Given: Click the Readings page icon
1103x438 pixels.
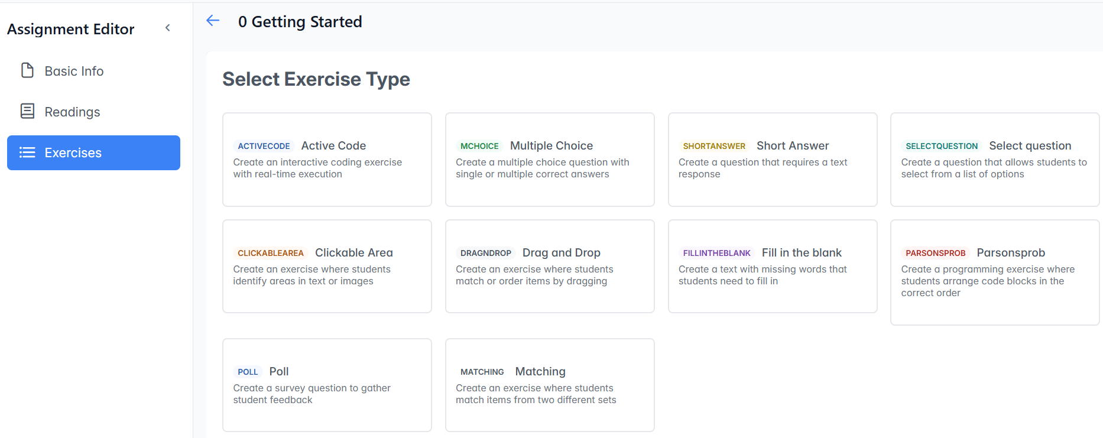Looking at the screenshot, I should pos(27,111).
